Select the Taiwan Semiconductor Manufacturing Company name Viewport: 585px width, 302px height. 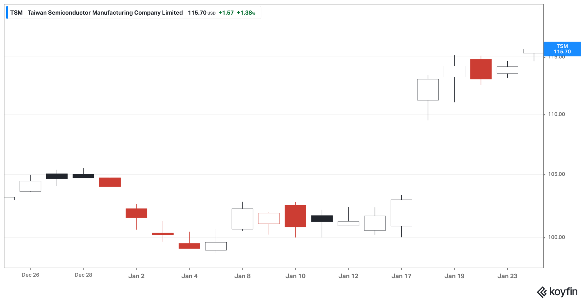pyautogui.click(x=105, y=13)
